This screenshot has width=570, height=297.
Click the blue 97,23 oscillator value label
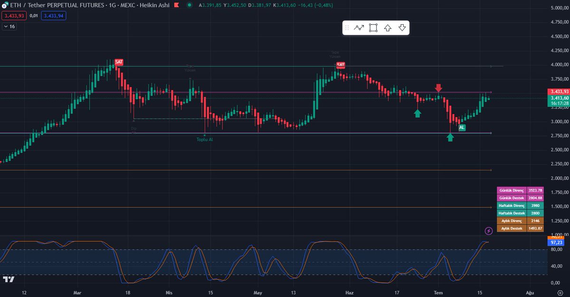coord(555,242)
